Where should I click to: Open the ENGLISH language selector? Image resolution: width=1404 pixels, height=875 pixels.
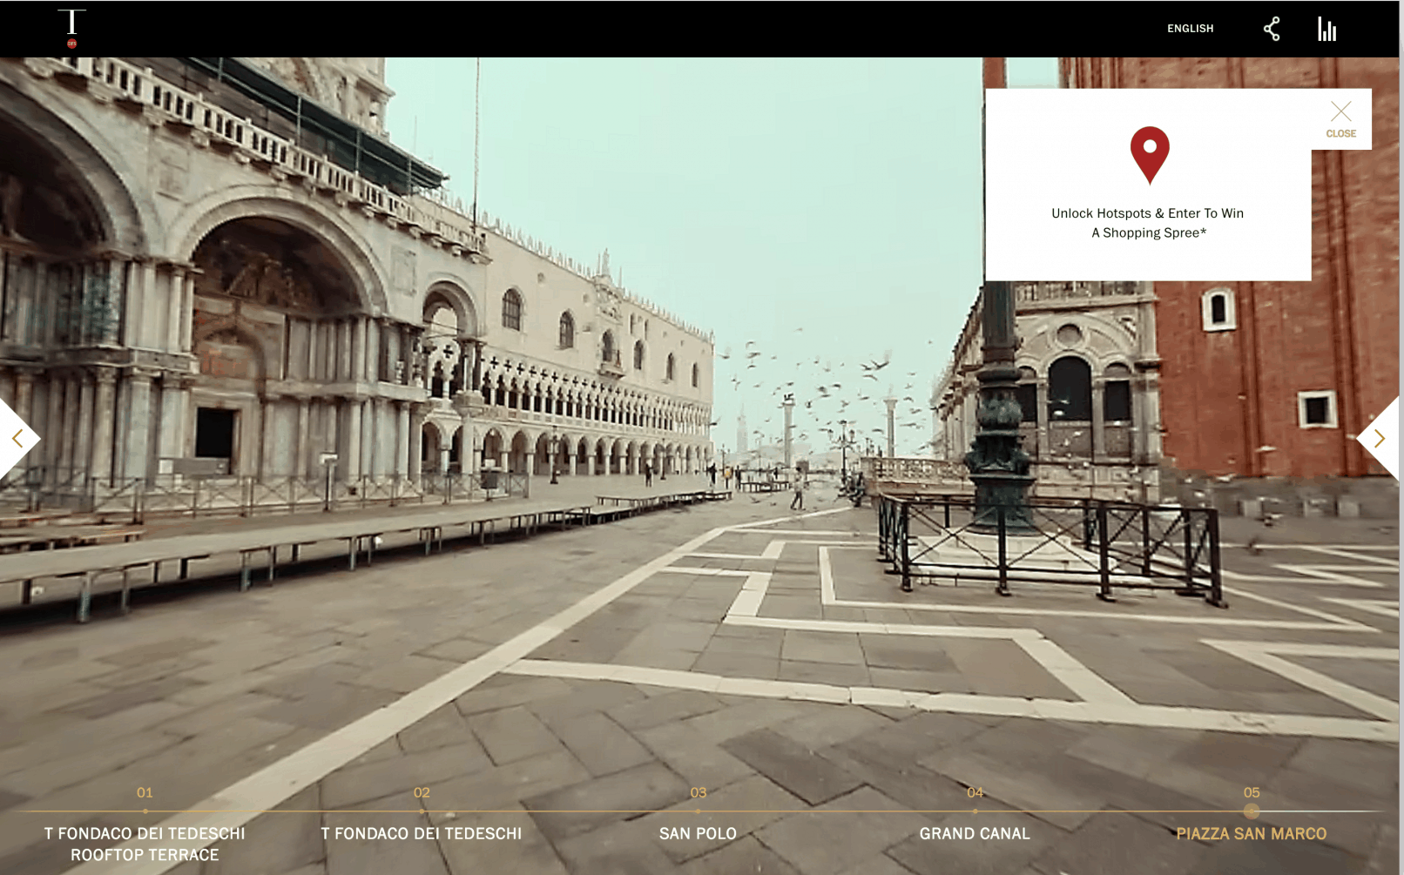tap(1190, 29)
